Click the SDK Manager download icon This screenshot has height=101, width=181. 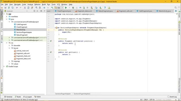(100, 8)
